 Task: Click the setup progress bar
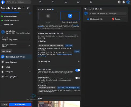point(15,13)
